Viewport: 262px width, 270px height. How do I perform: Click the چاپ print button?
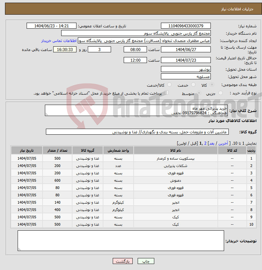(x=146, y=261)
